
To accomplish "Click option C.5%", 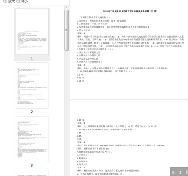I will click(x=79, y=139).
